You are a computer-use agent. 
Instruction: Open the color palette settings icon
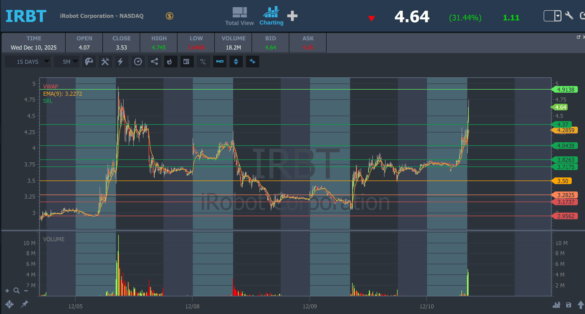[89, 62]
